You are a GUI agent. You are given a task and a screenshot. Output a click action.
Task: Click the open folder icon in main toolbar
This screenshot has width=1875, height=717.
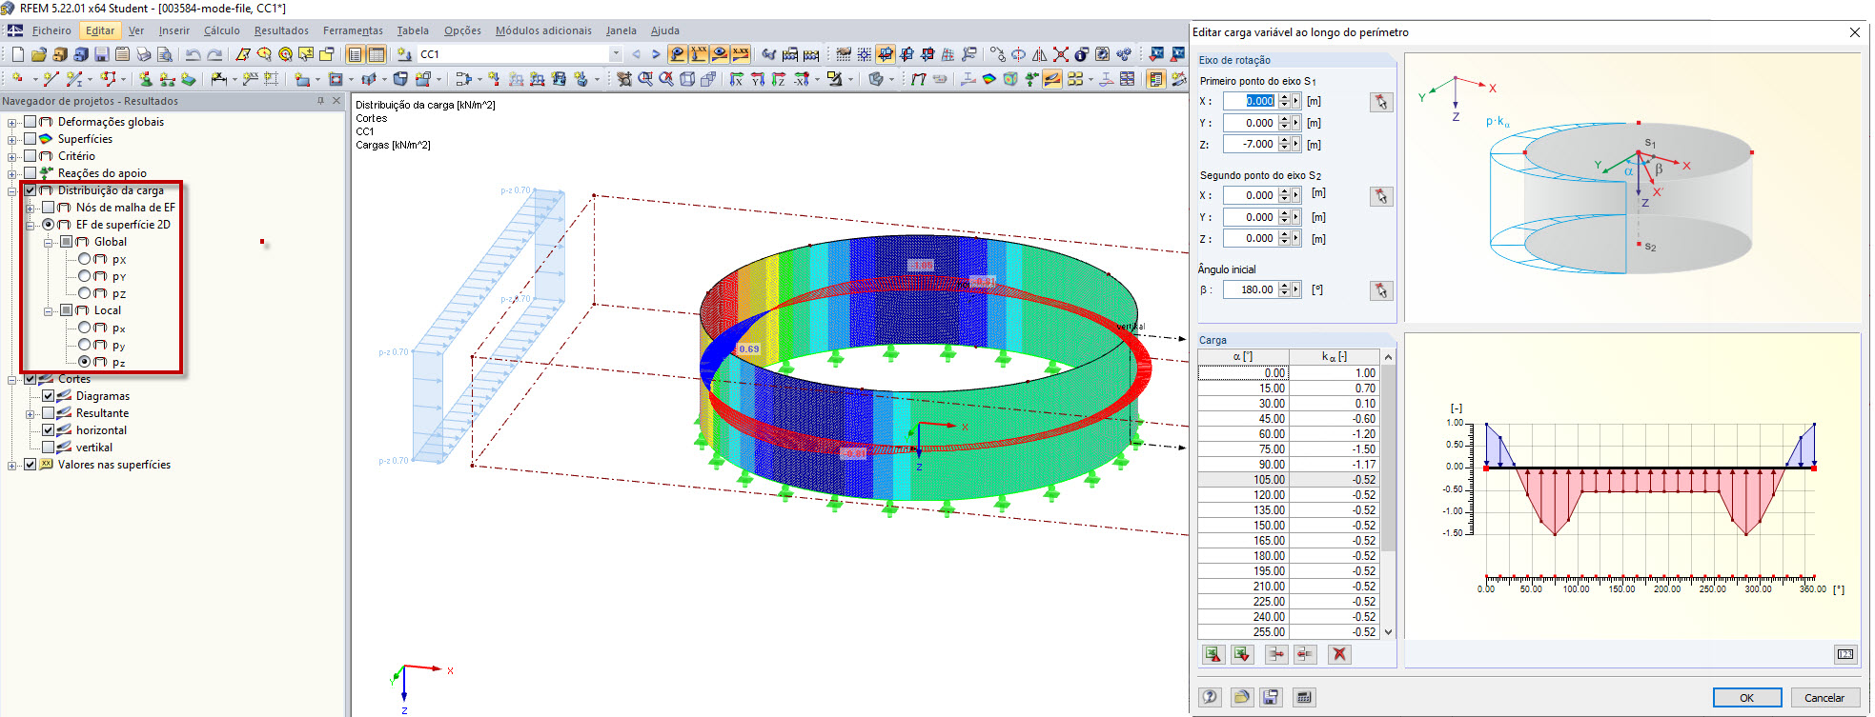[x=38, y=54]
